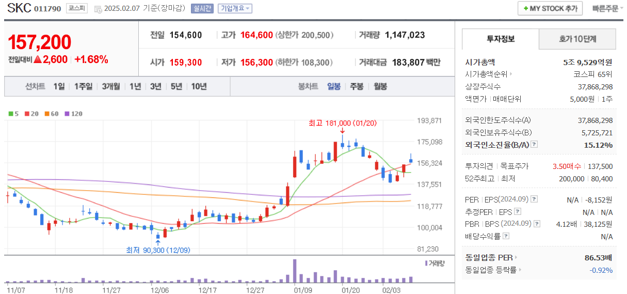This screenshot has height=294, width=627.
Task: Switch to the 투자정보 tab
Action: pyautogui.click(x=500, y=39)
